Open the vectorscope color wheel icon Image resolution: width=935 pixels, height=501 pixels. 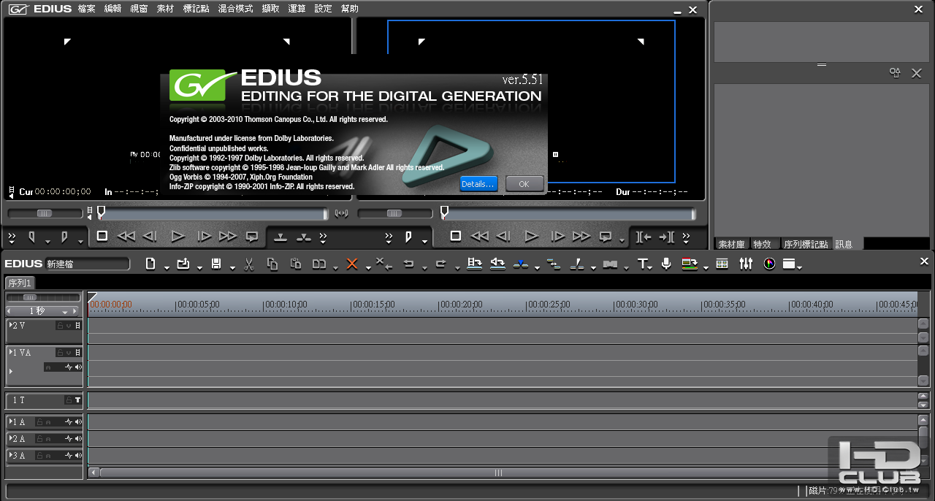(x=769, y=264)
